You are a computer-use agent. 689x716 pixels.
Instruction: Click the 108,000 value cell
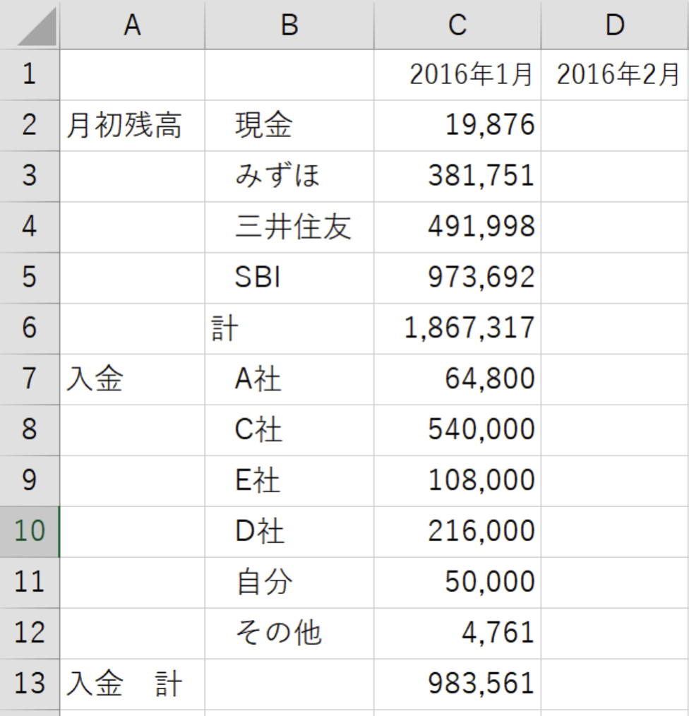pos(457,480)
